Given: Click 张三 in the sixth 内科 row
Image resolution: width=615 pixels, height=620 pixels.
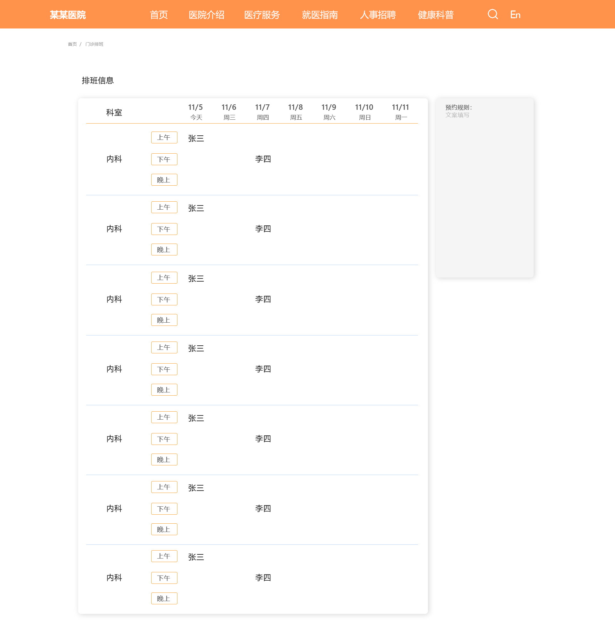Looking at the screenshot, I should pos(196,488).
